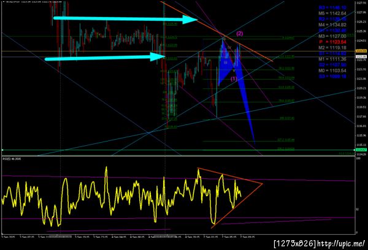Click the M0 = 1103.54 level label
This screenshot has width=368, height=250.
(332, 70)
